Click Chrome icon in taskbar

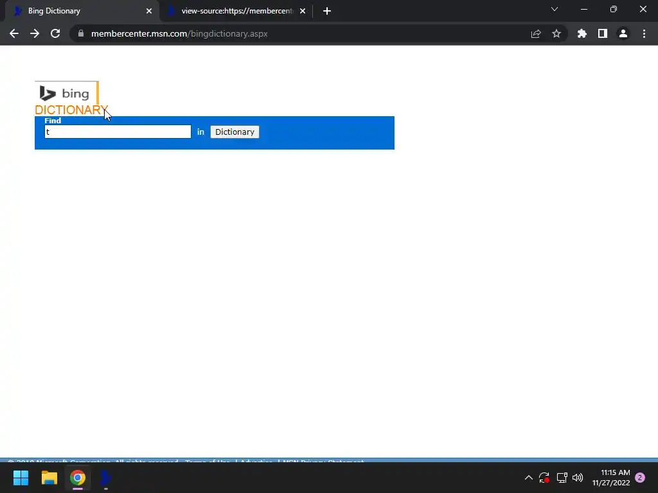[x=78, y=478]
